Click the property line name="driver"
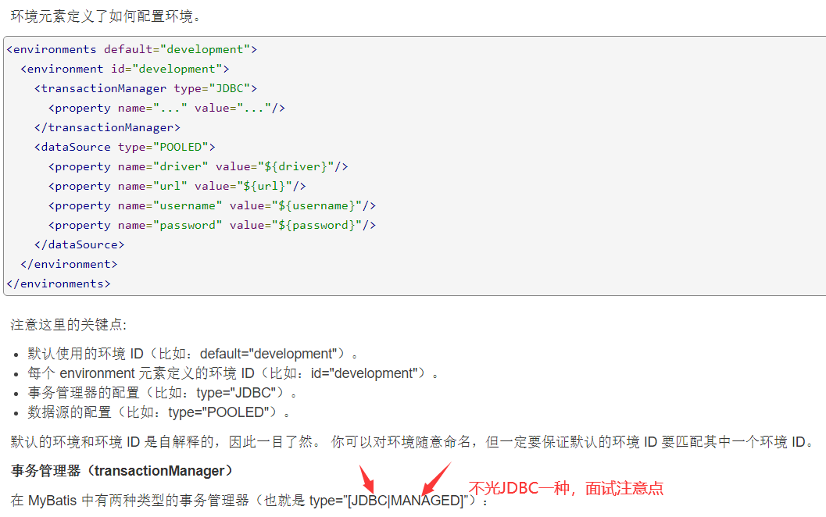Image resolution: width=826 pixels, height=517 pixels. coord(198,166)
